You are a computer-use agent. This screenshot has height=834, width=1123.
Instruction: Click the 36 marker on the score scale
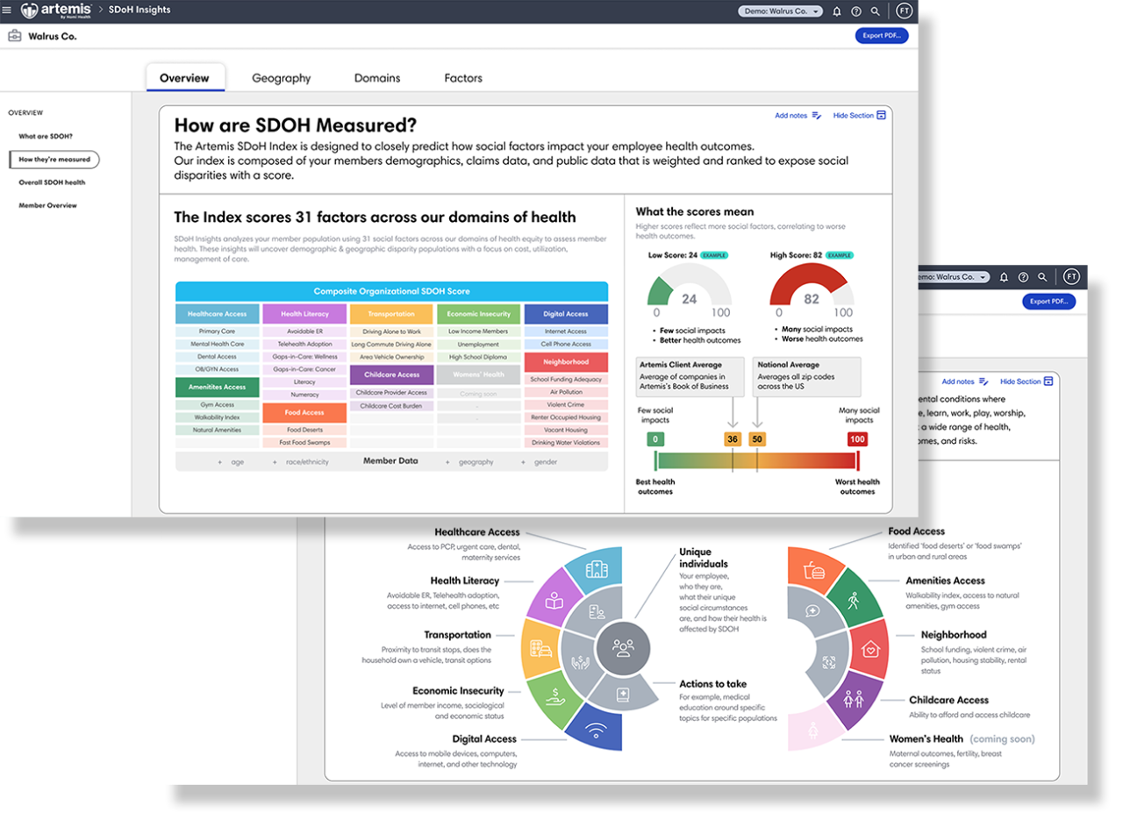(x=732, y=439)
